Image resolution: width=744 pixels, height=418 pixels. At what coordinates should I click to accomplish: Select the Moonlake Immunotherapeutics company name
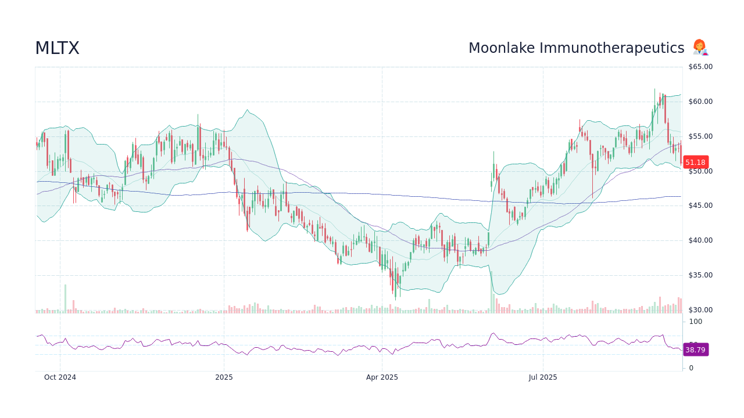(x=577, y=48)
